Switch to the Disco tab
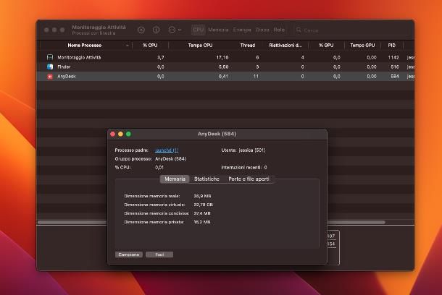The image size is (442, 295). coord(262,30)
